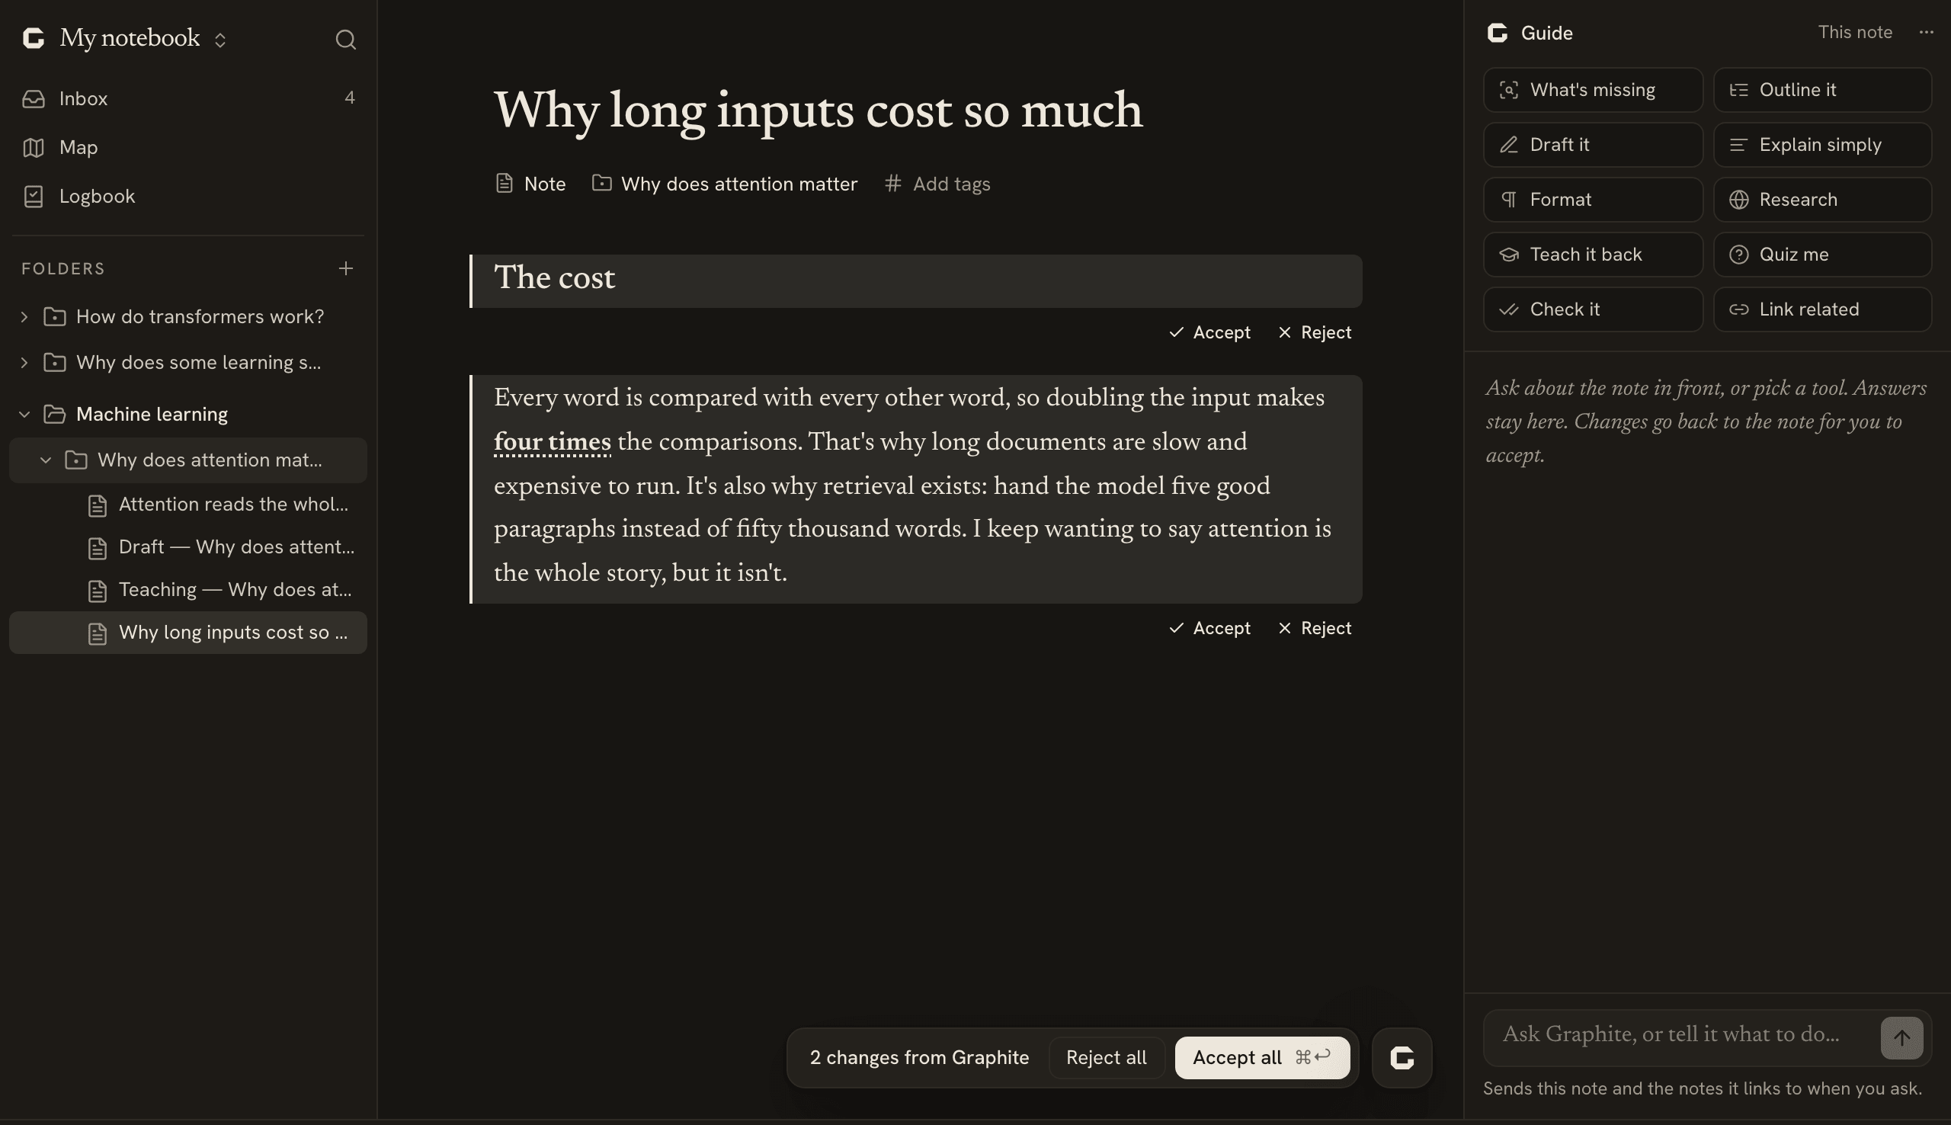Open the Map view

[x=188, y=147]
